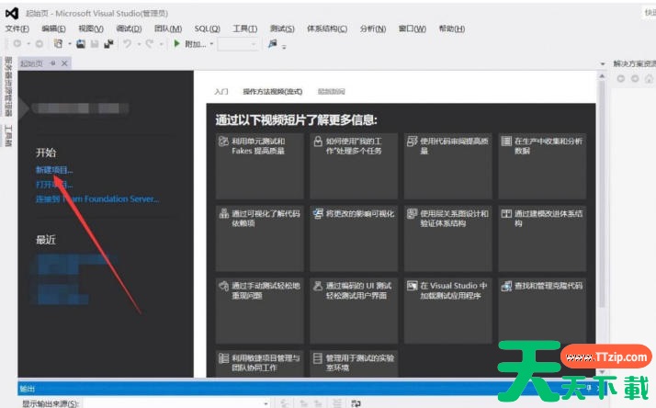Switch to the 最新新闻 tab
This screenshot has height=408, width=656.
point(332,91)
